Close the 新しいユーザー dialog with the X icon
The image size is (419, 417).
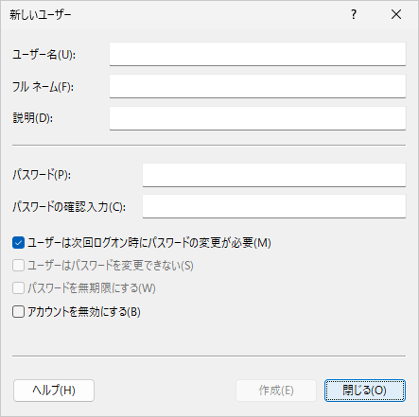[x=396, y=14]
